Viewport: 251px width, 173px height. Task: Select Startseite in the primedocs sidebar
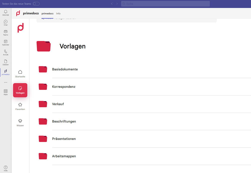click(20, 73)
